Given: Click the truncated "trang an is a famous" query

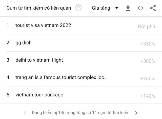Looking at the screenshot, I should coord(61,77).
